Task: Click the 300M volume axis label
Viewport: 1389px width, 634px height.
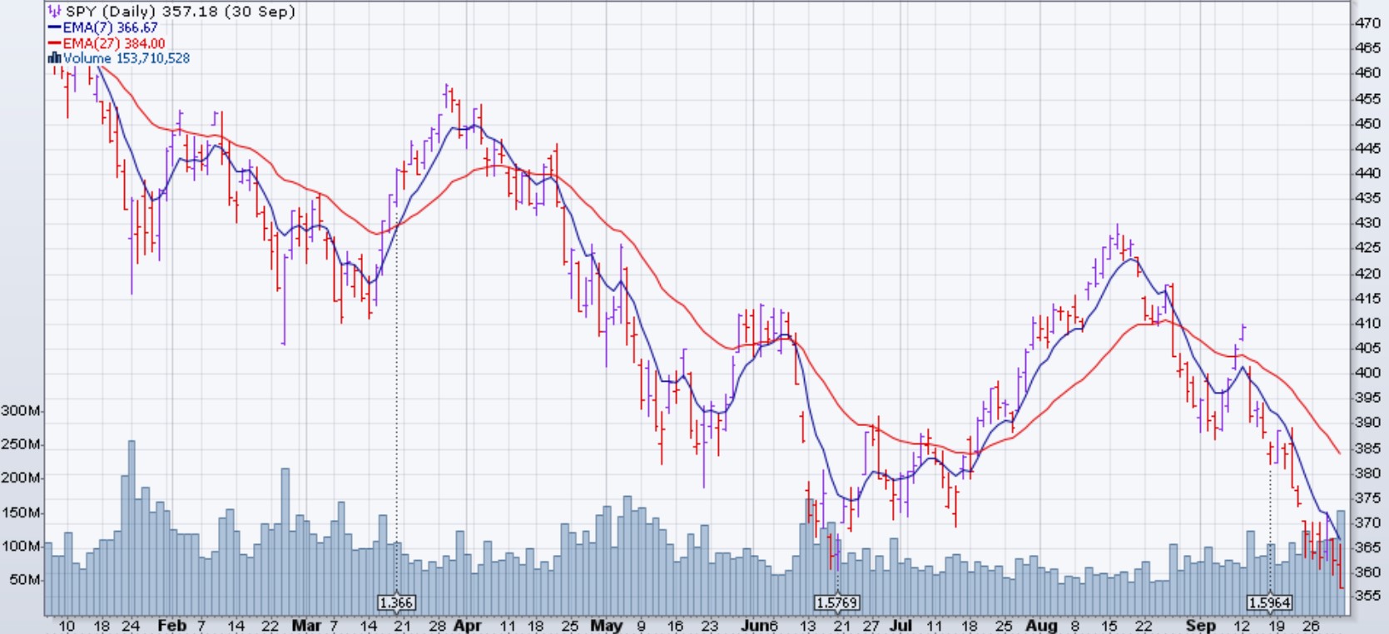Action: click(22, 411)
